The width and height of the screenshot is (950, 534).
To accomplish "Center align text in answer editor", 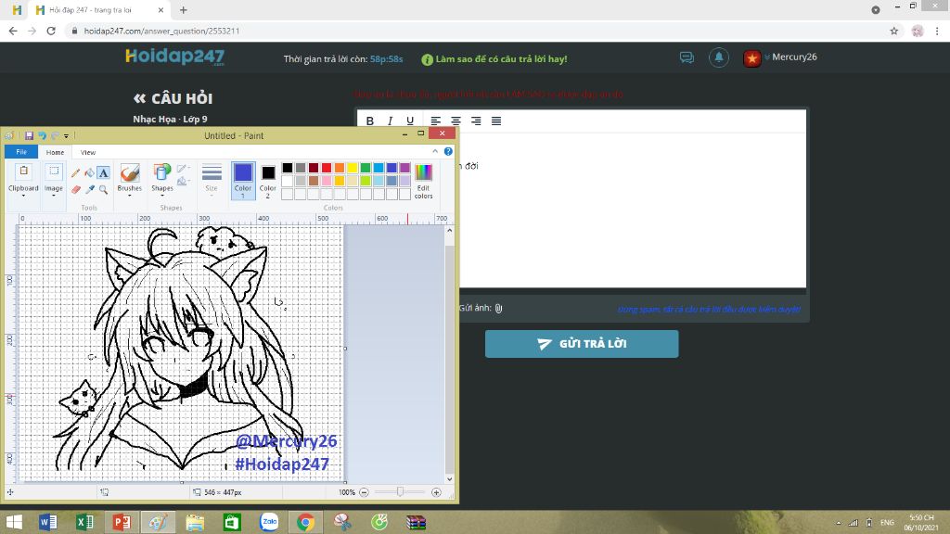I will pos(456,121).
